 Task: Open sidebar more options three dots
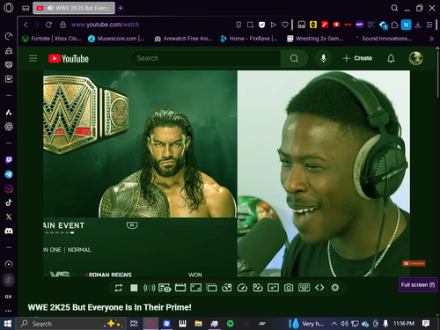point(9,311)
